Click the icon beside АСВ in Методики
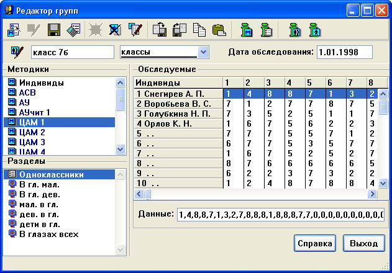This screenshot has height=273, width=392. tap(12, 92)
